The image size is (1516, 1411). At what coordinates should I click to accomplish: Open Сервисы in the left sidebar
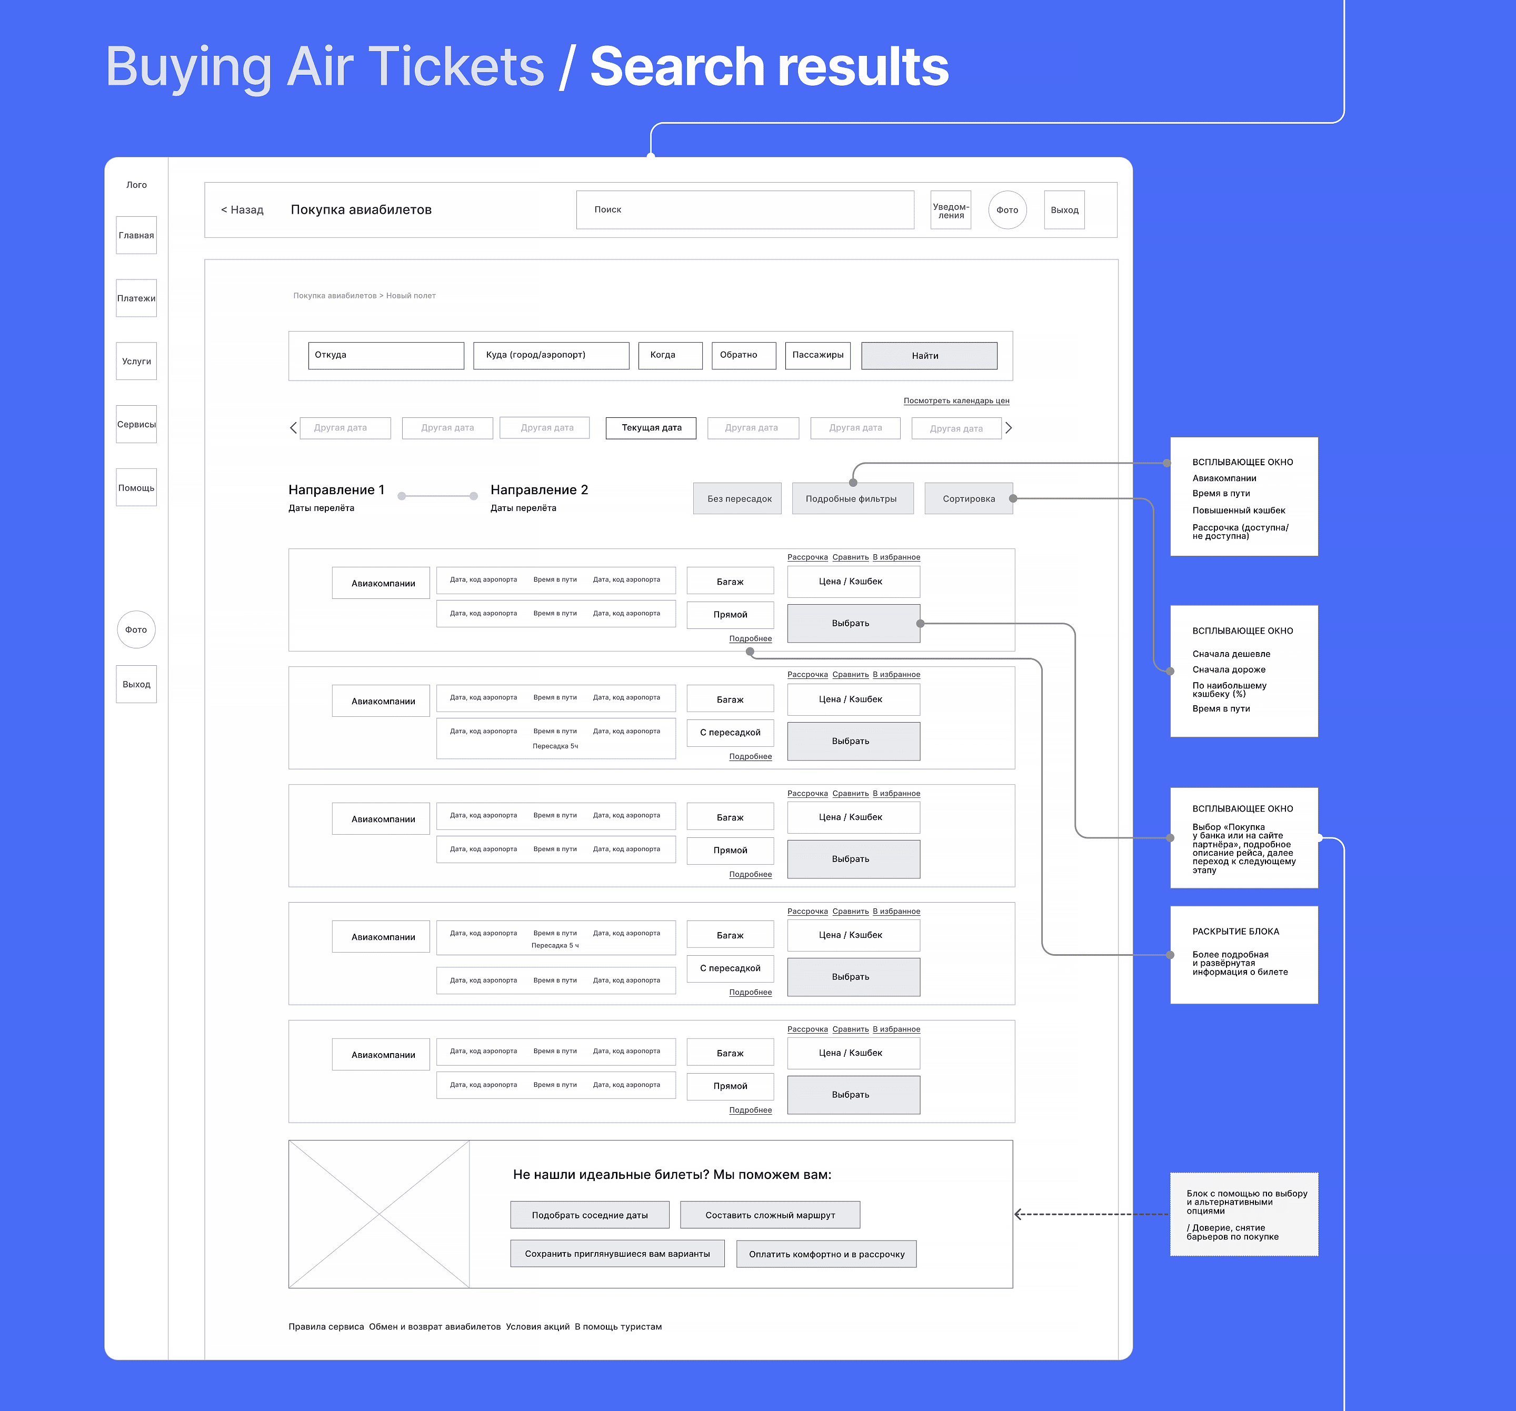(x=136, y=425)
